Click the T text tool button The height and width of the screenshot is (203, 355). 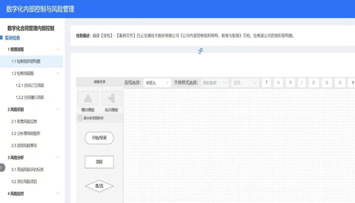[266, 83]
